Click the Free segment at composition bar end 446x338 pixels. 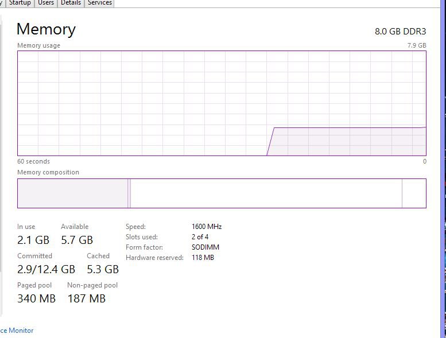click(414, 193)
